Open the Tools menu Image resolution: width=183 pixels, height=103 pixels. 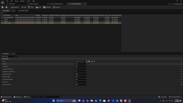[x=28, y=1]
